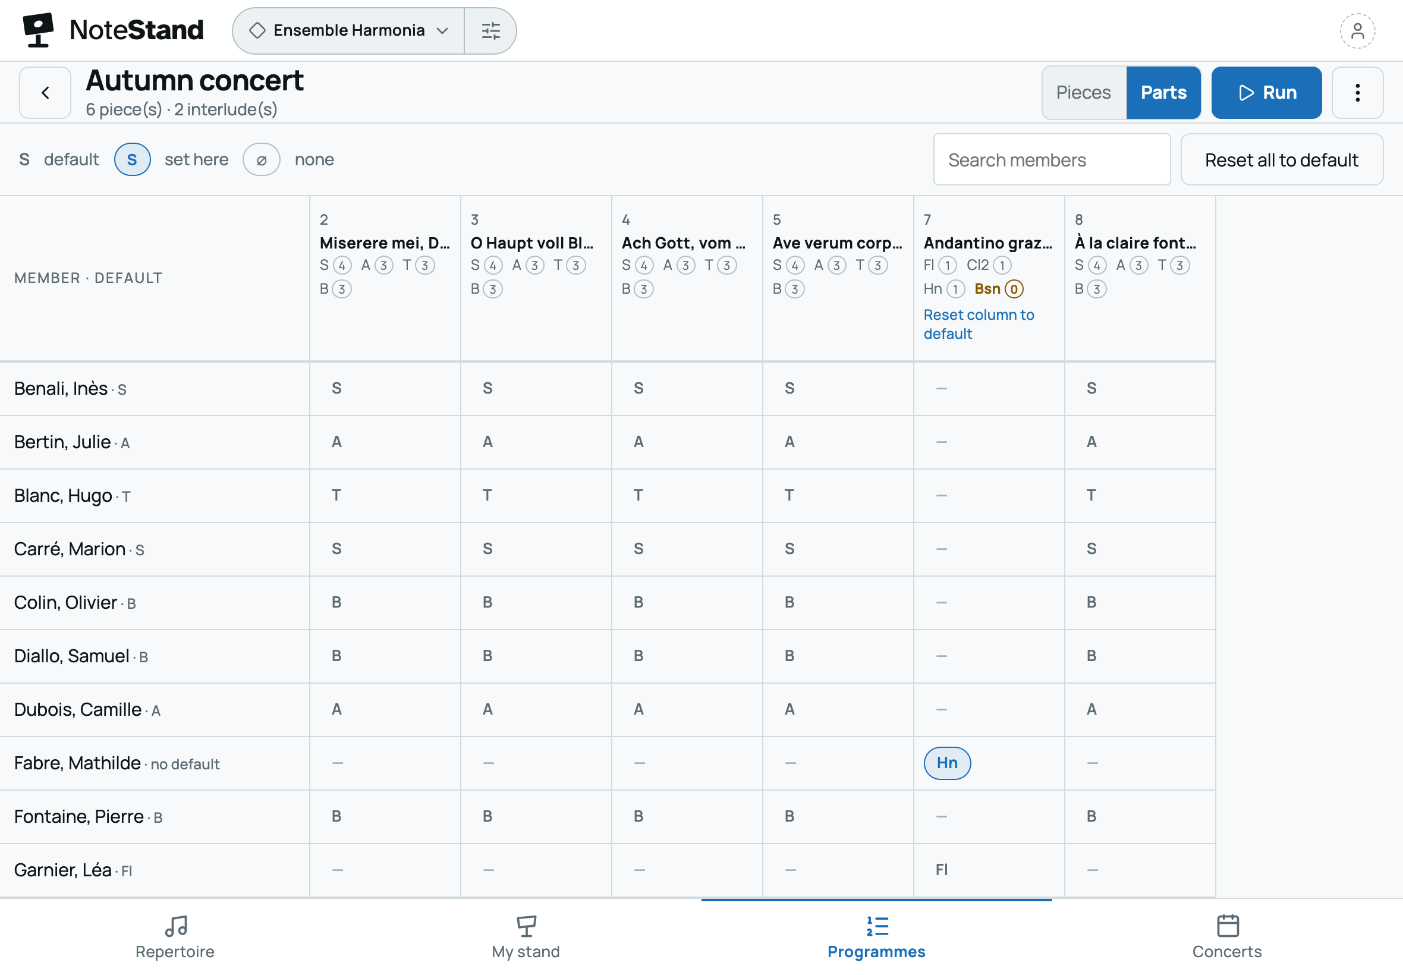This screenshot has height=975, width=1403.
Task: Open Fl part cell for Garnier, Léa
Action: (x=989, y=870)
